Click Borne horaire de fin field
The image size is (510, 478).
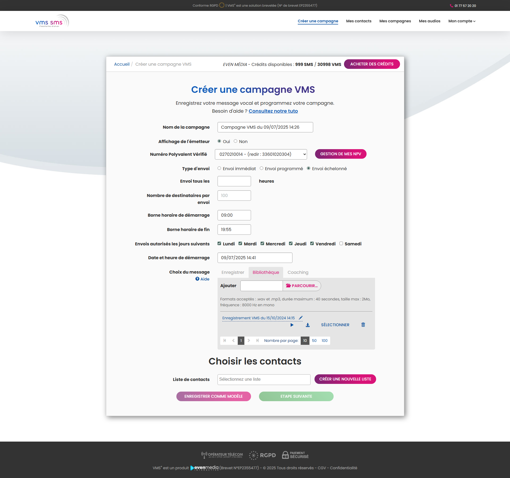point(234,229)
